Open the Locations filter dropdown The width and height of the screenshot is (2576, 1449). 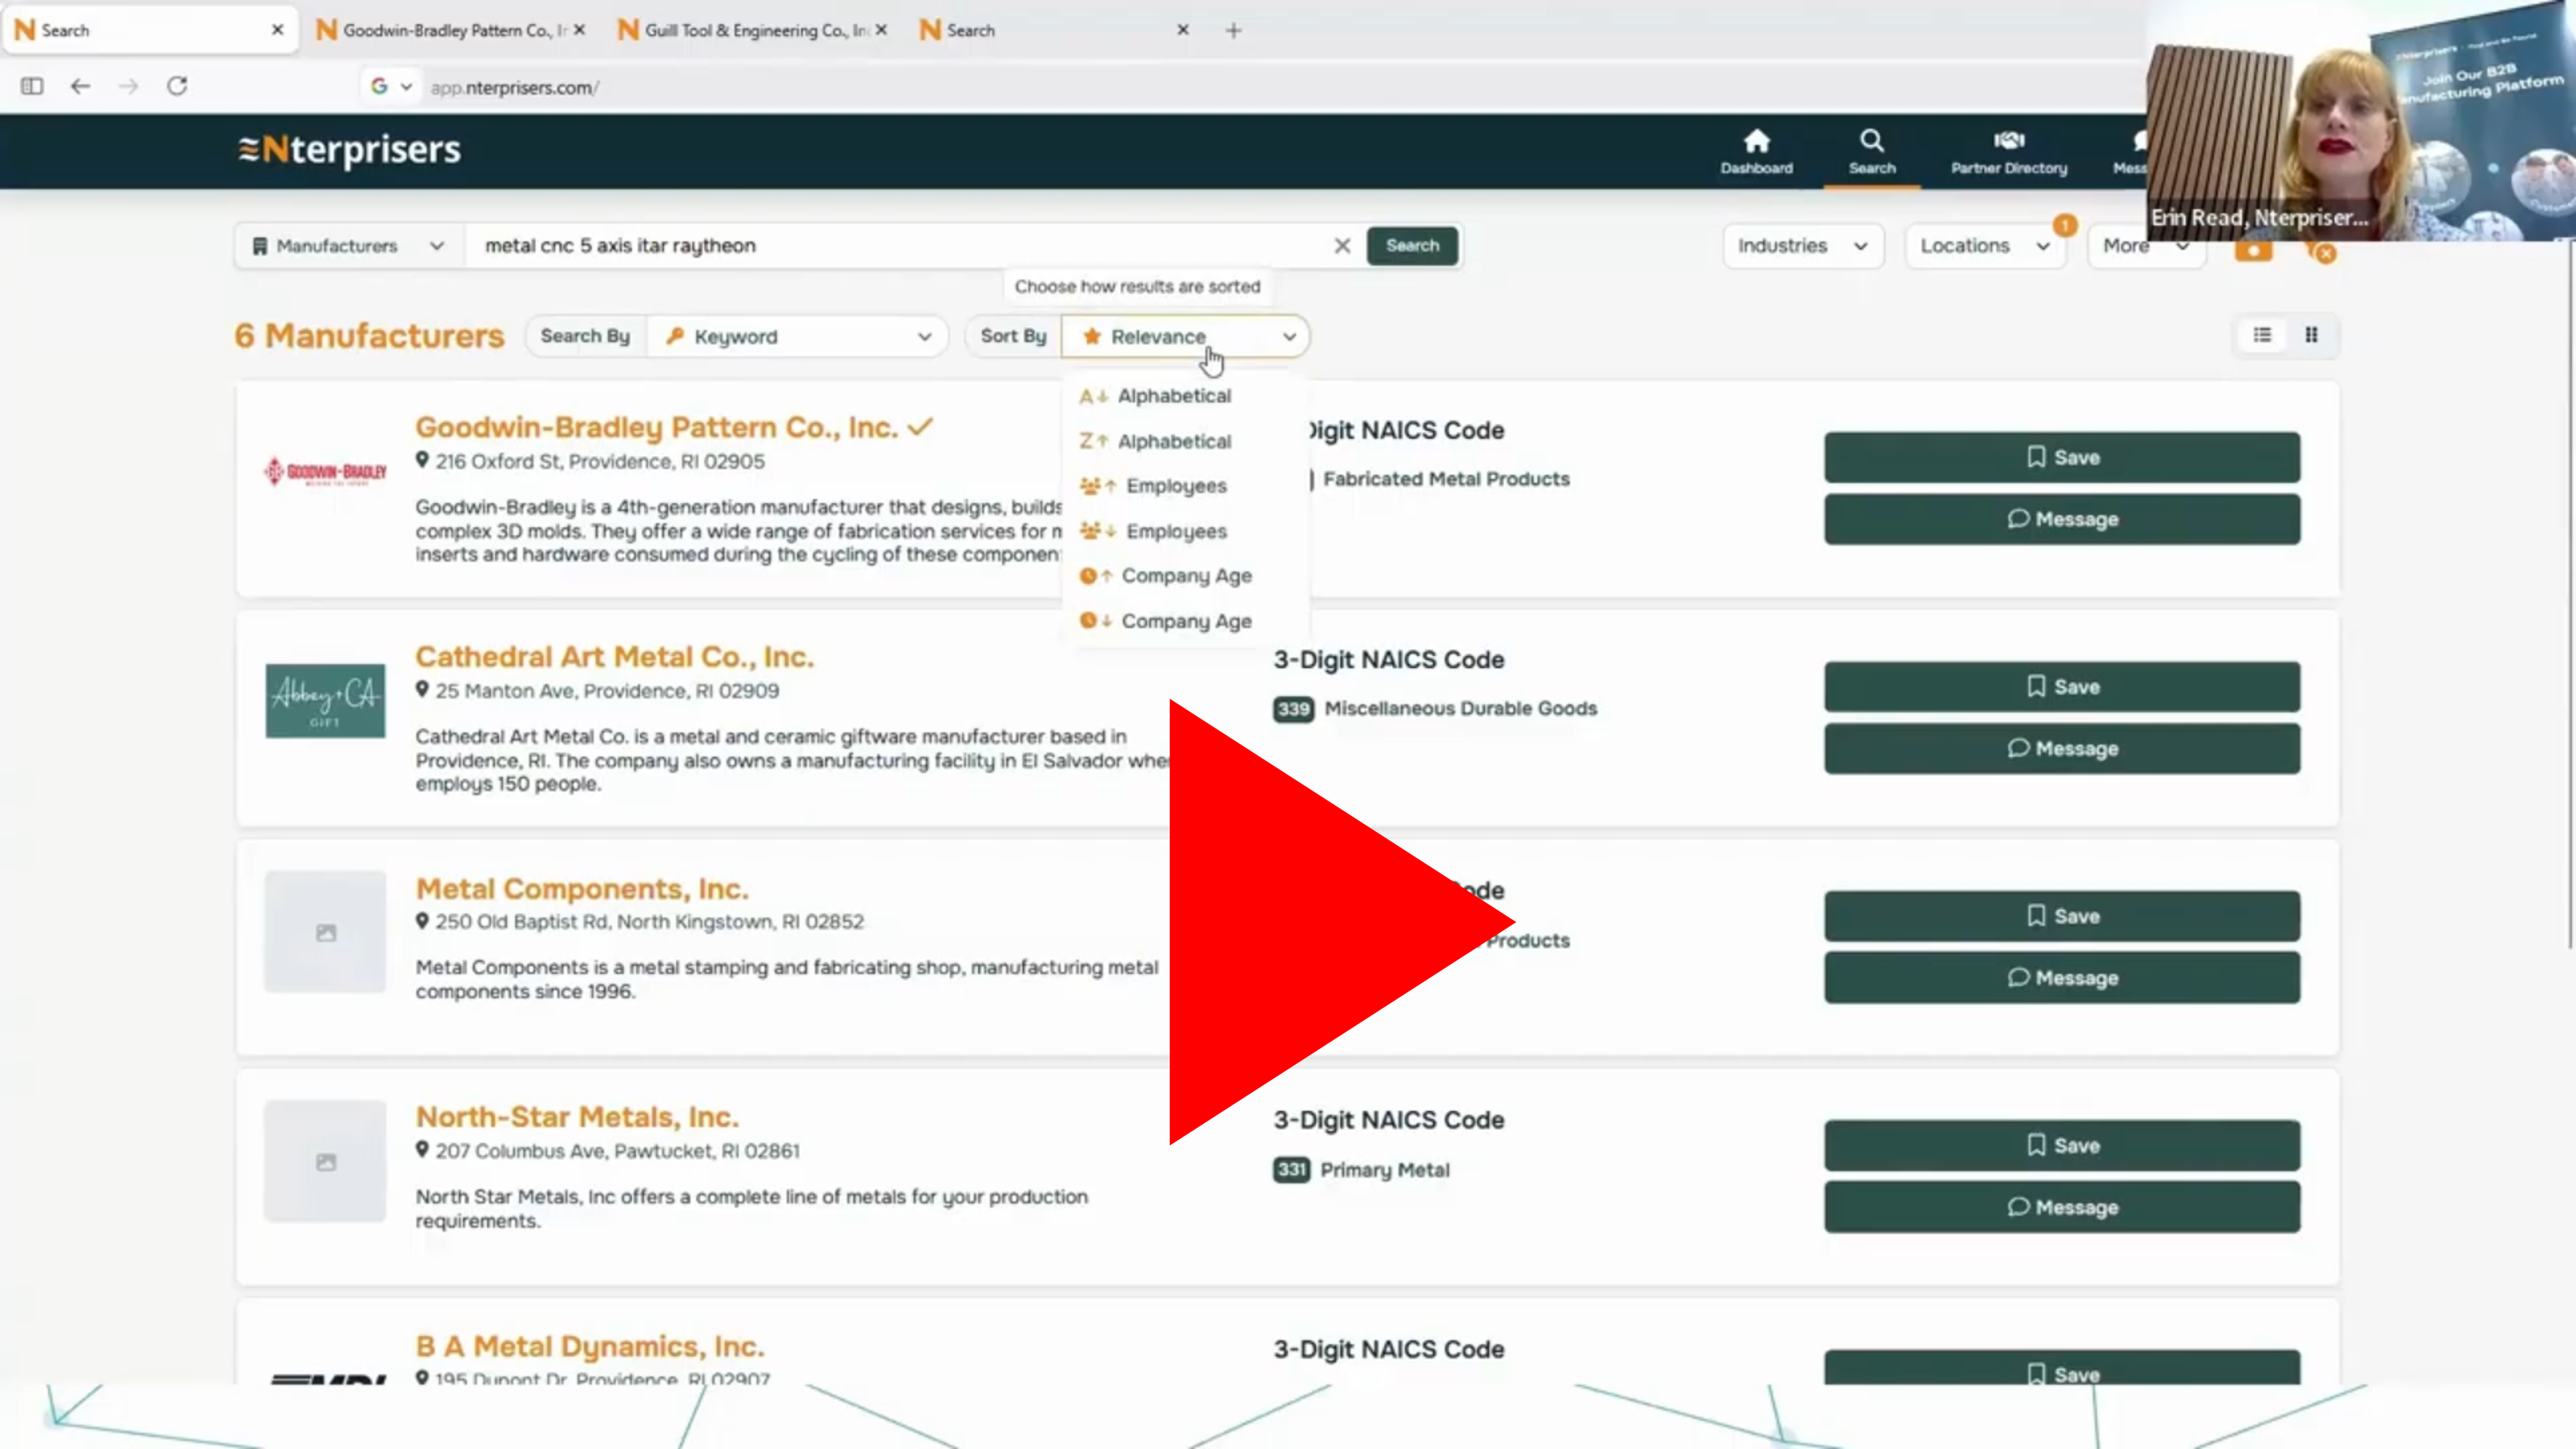point(1984,246)
